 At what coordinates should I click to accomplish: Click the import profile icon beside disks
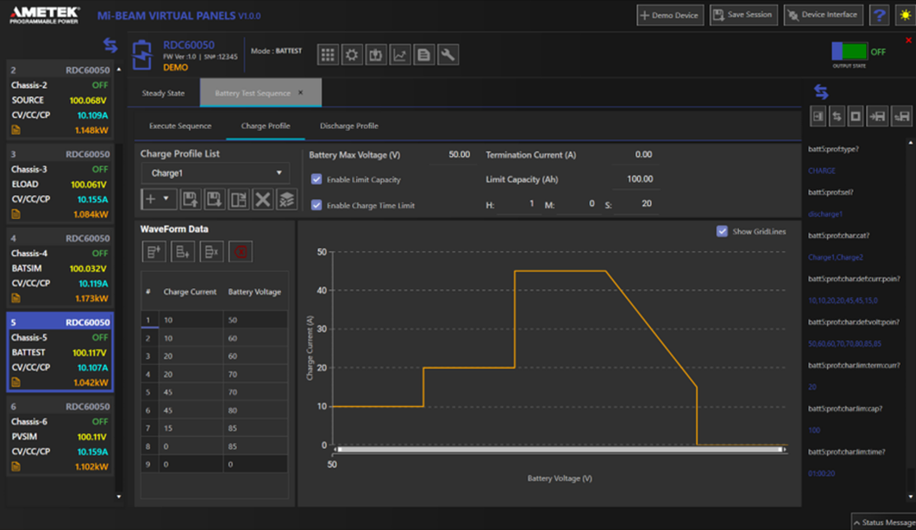coord(238,199)
